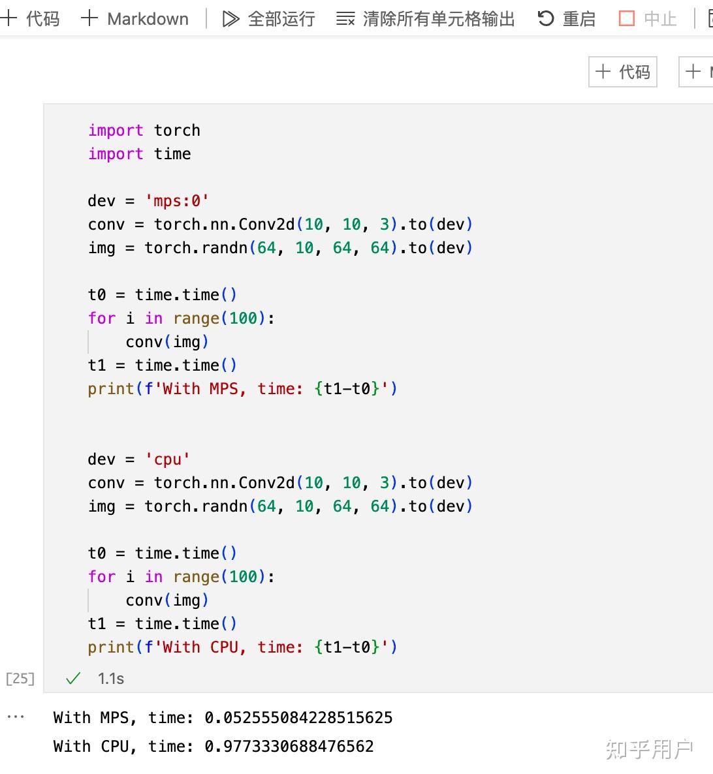The height and width of the screenshot is (774, 713).
Task: Click the plus icon next to 代码
Action: [x=9, y=18]
